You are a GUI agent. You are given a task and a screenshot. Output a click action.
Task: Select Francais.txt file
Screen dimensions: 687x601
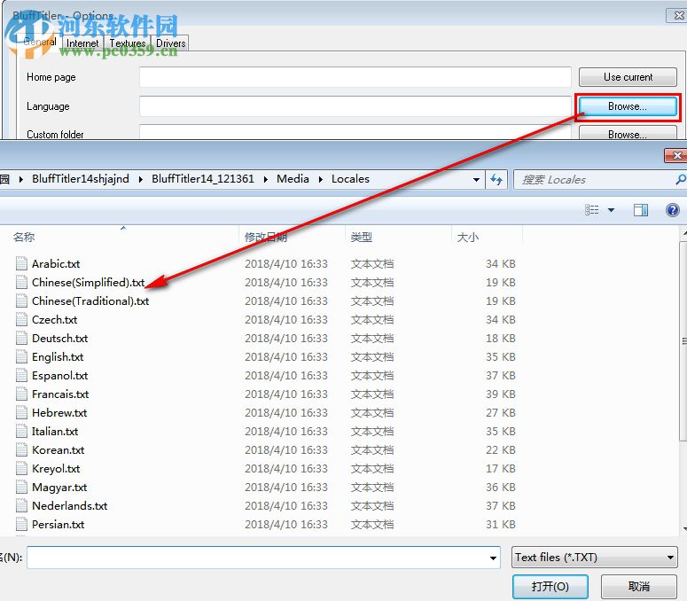60,394
